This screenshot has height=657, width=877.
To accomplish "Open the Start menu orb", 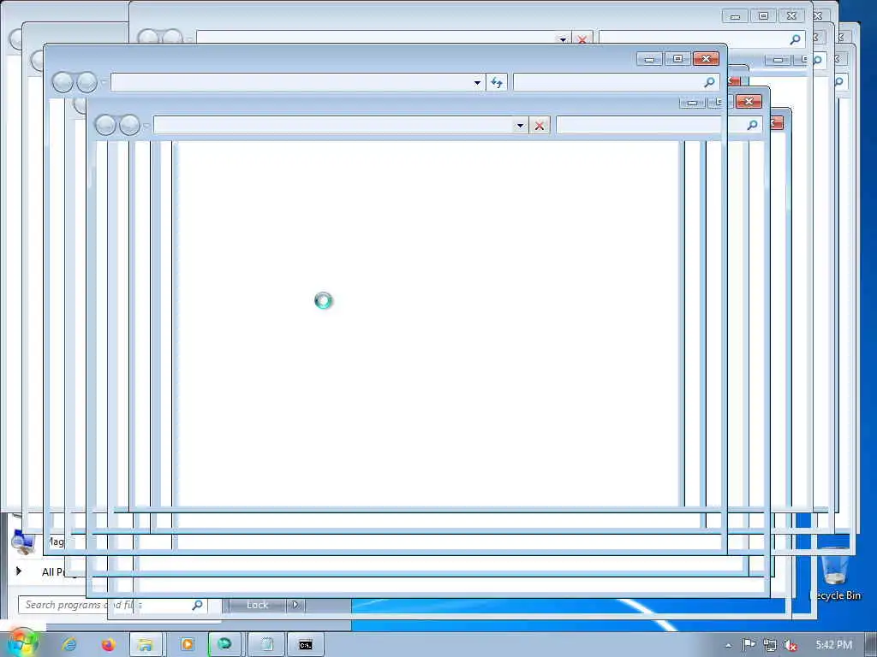I will [x=22, y=643].
